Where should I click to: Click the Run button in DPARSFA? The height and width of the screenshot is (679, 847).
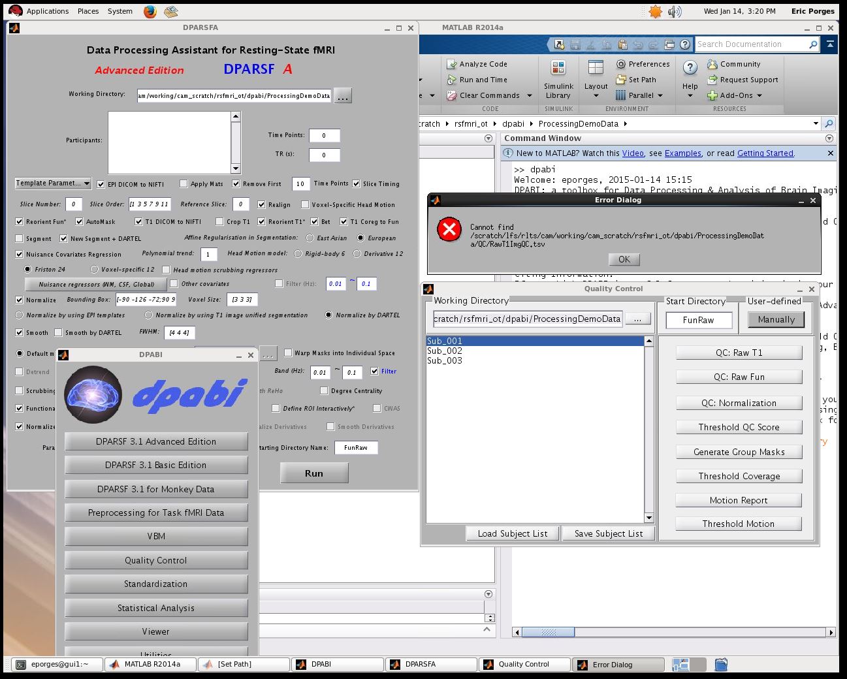[x=314, y=473]
